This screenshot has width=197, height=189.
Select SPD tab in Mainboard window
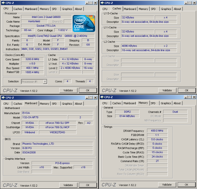point(54,104)
